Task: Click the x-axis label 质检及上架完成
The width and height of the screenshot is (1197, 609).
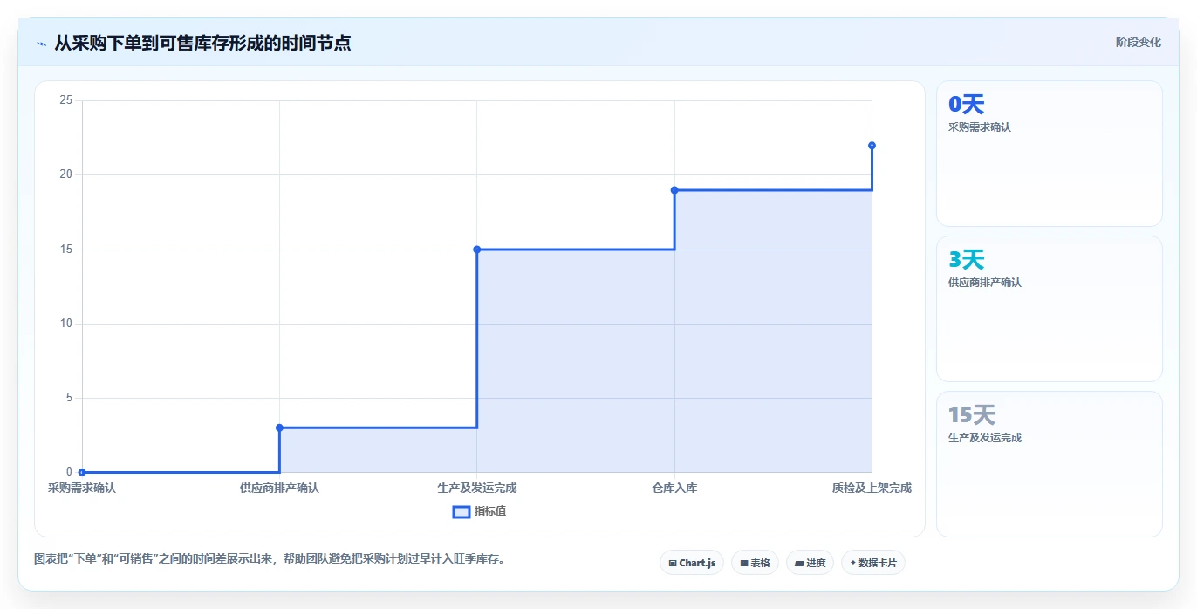Action: click(872, 488)
